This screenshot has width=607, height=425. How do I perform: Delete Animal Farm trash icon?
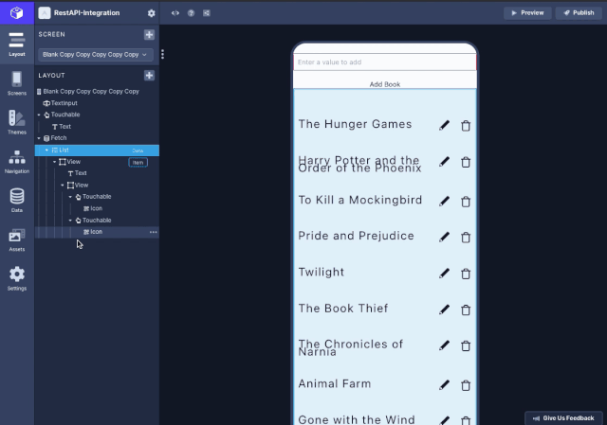[466, 385]
